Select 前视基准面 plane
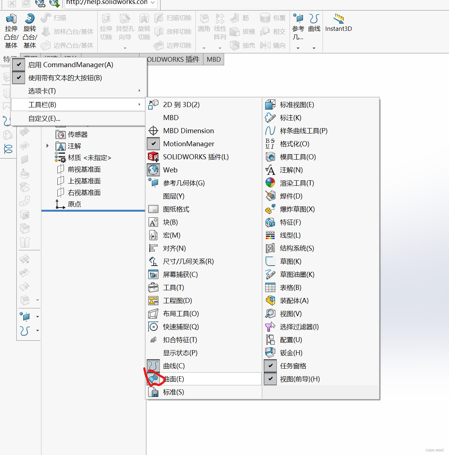Image resolution: width=449 pixels, height=455 pixels. [79, 169]
